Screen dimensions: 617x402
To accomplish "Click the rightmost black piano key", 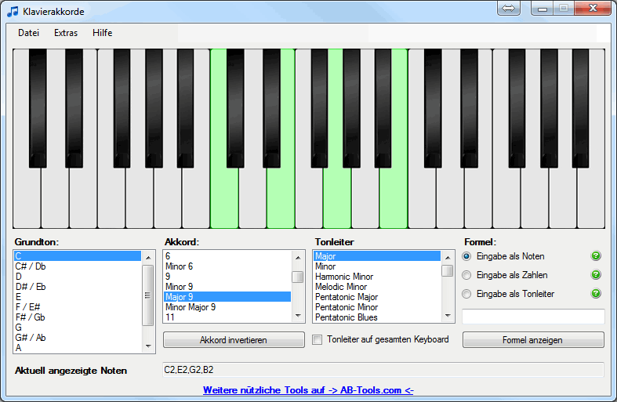I will [x=580, y=108].
